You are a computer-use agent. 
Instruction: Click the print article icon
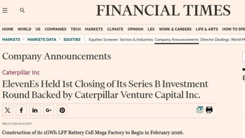coord(209,110)
